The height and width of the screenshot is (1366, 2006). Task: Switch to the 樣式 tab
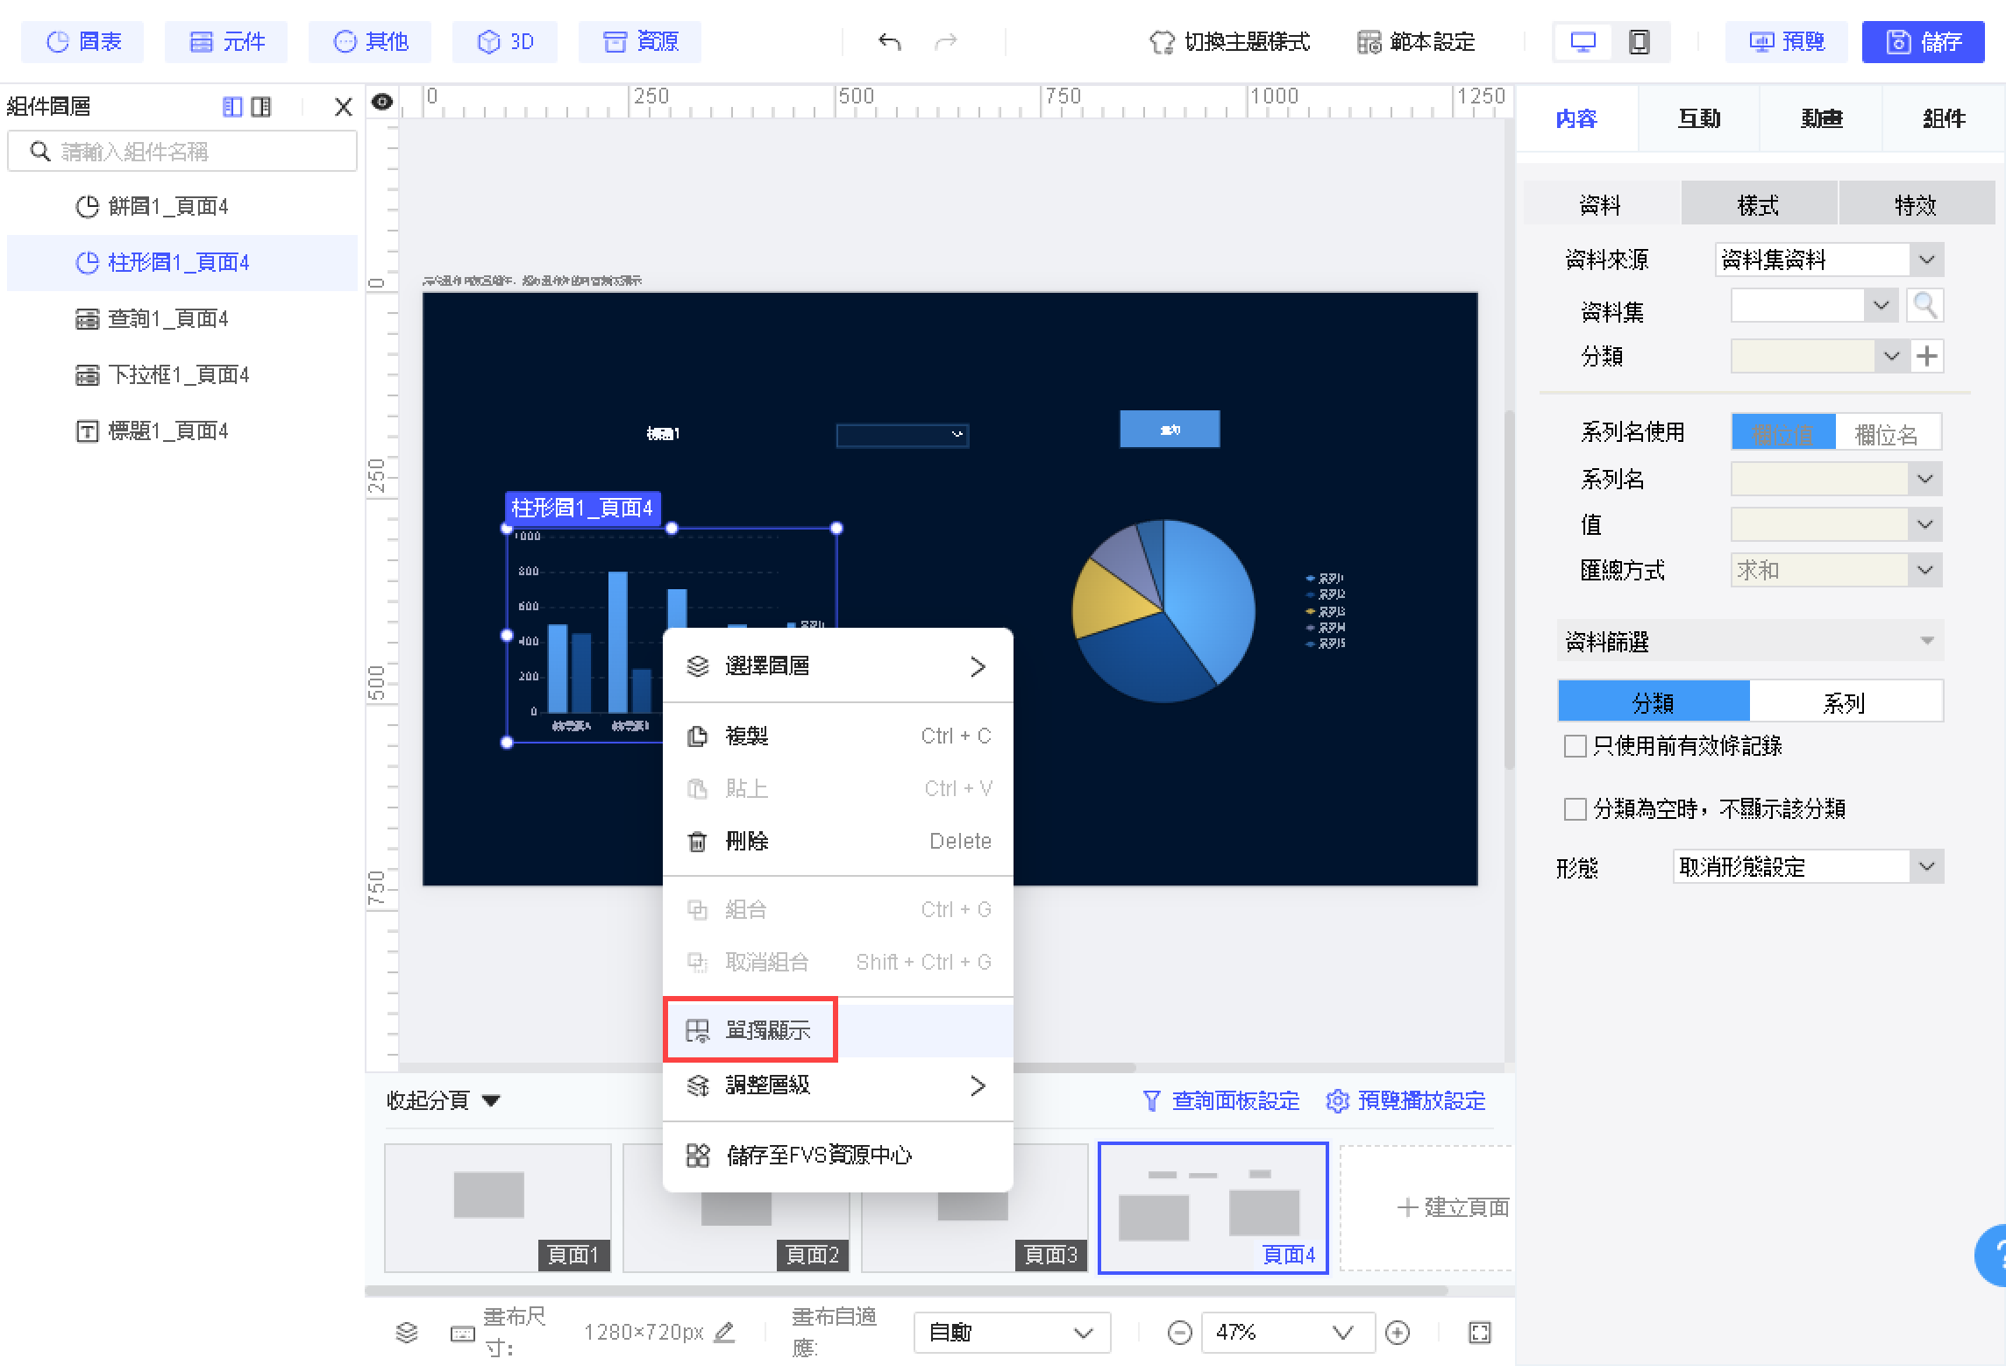pos(1758,205)
